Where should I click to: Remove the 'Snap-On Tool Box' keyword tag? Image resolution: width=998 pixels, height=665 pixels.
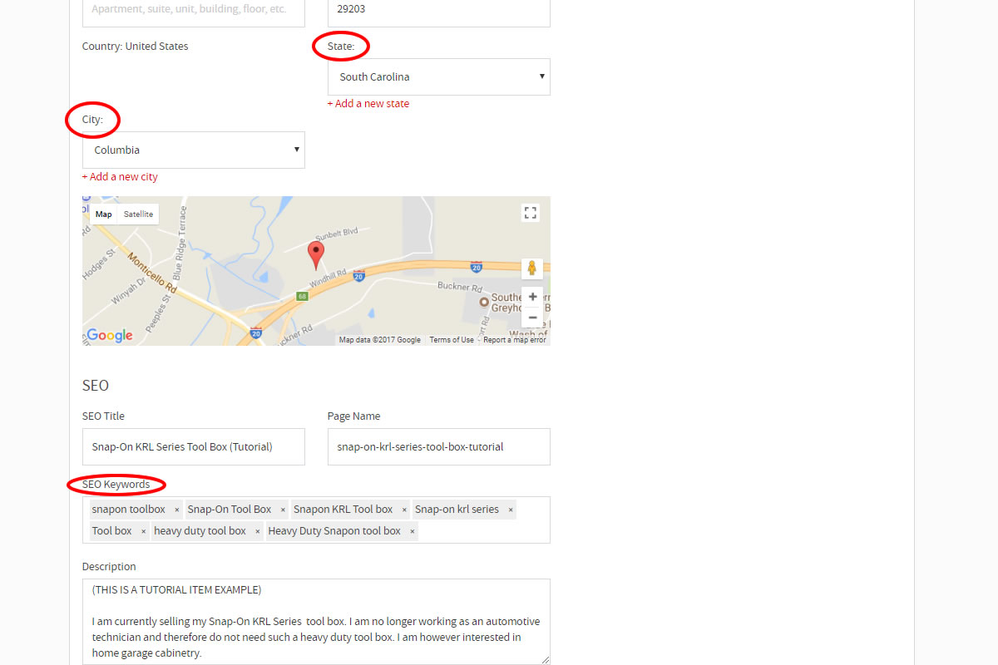pos(283,510)
